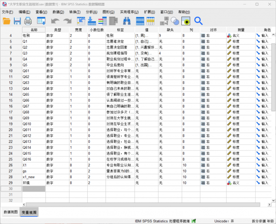This screenshot has height=224, width=276.
Task: Switch to the 数据视图 tab
Action: (11, 212)
